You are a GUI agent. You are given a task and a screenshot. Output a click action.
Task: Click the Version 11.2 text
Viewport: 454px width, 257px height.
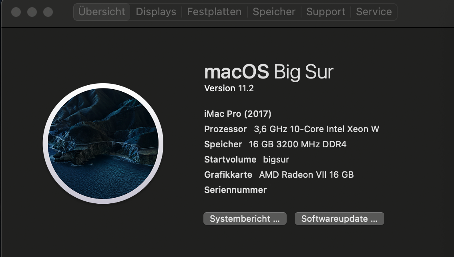coord(229,88)
